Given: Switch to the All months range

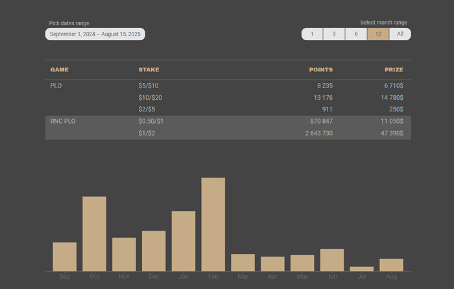Looking at the screenshot, I should point(400,34).
